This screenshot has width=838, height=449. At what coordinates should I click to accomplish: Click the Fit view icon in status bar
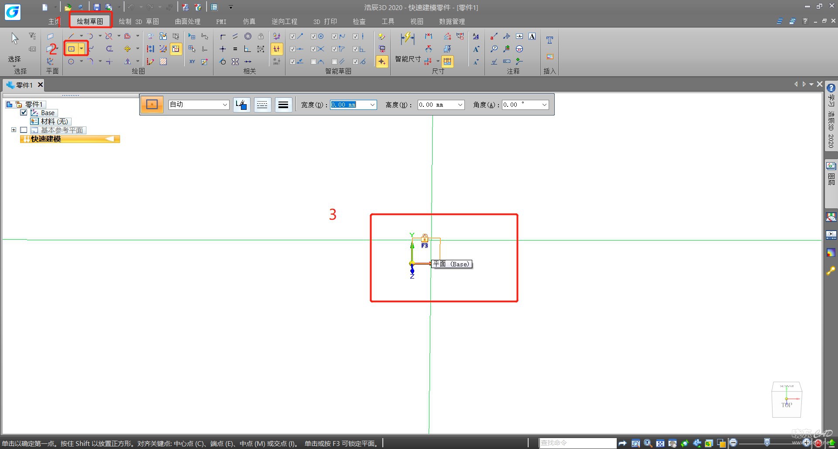tap(660, 443)
